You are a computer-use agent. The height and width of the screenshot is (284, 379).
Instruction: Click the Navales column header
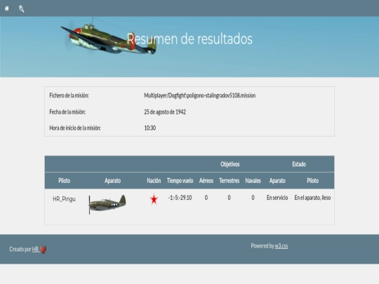253,181
